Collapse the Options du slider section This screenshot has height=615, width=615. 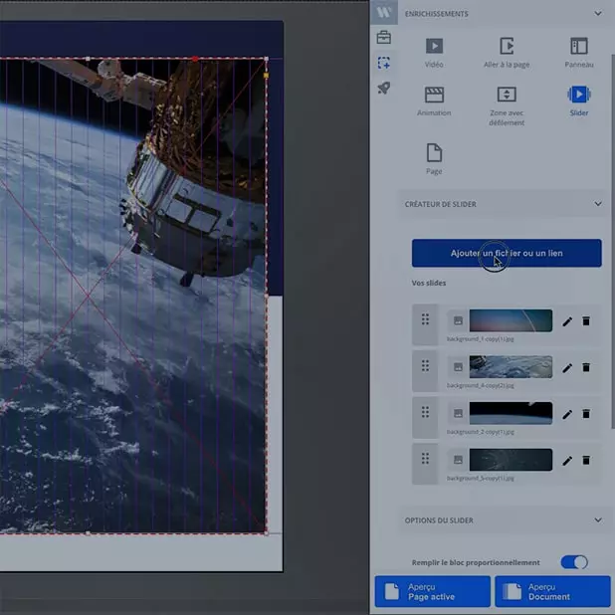click(597, 520)
